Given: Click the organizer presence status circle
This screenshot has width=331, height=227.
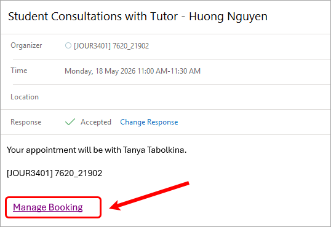Looking at the screenshot, I should point(68,45).
